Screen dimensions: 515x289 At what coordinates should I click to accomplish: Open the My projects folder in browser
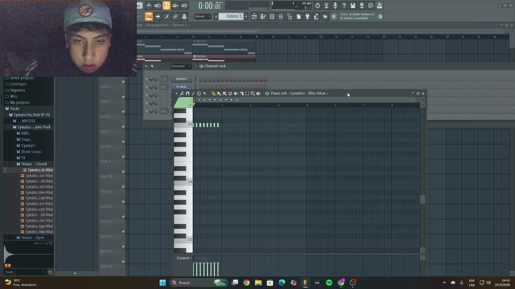(x=19, y=102)
